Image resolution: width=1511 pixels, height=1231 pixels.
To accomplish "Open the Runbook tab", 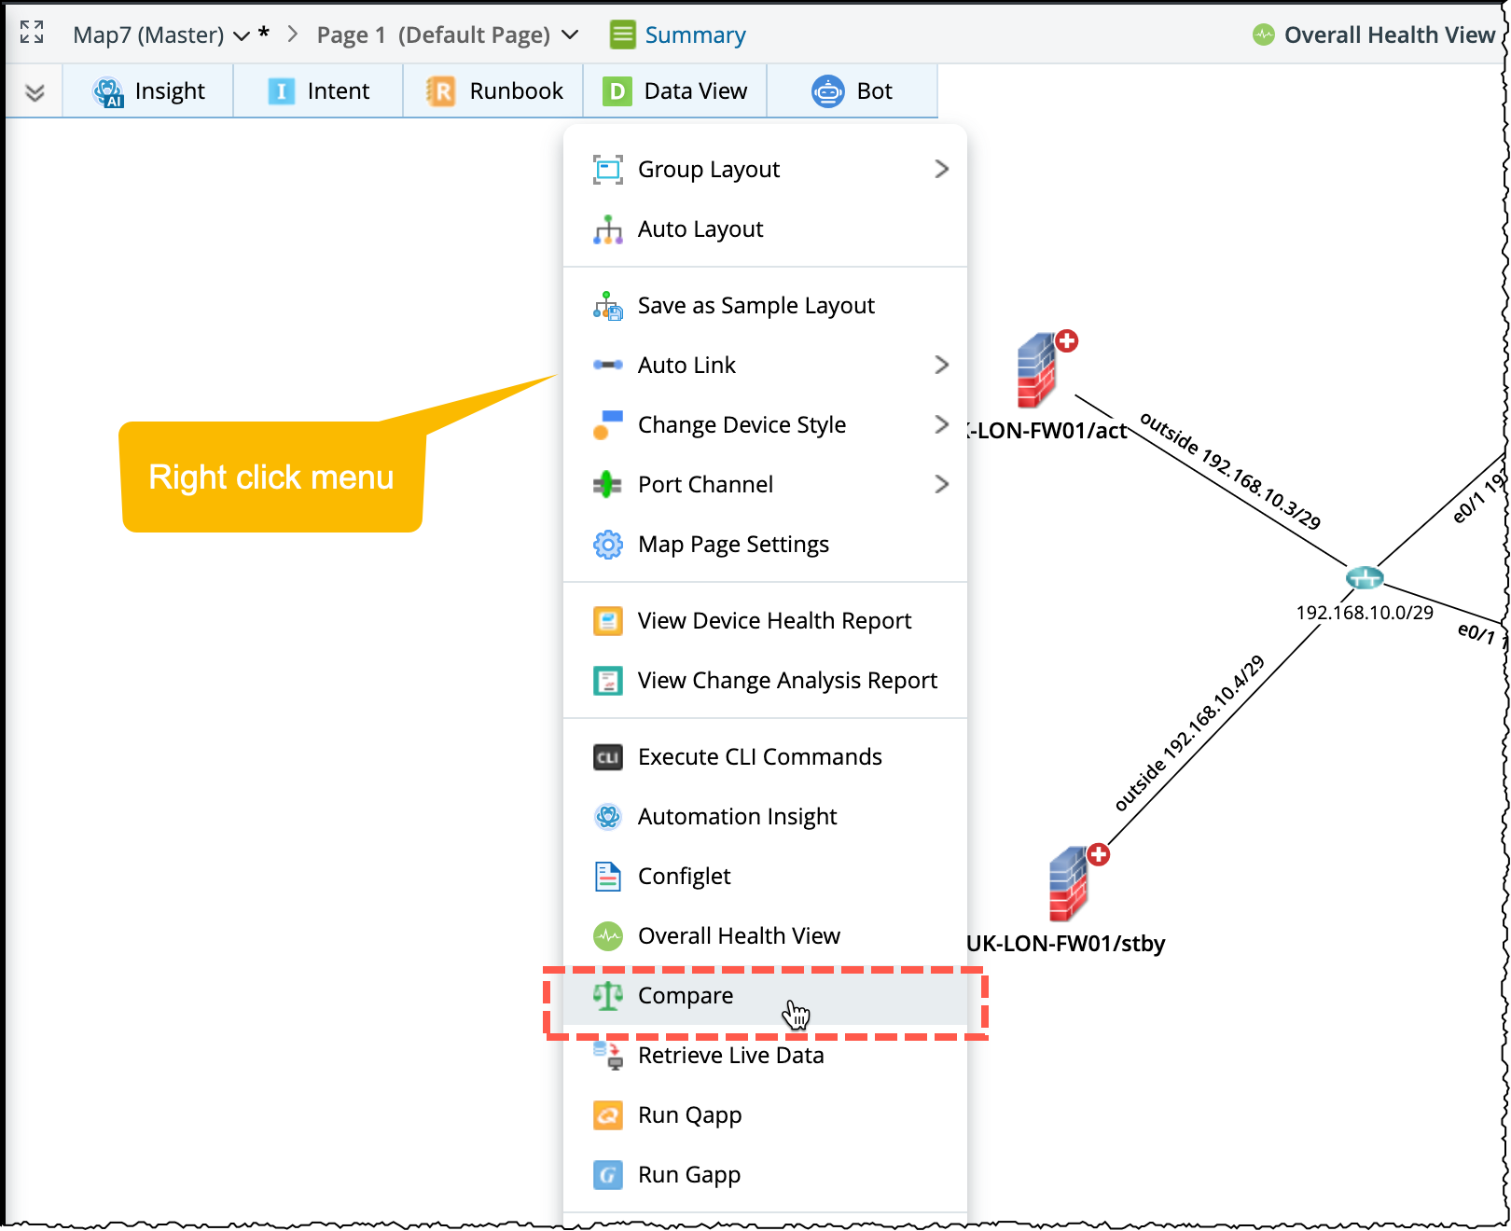I will (494, 91).
